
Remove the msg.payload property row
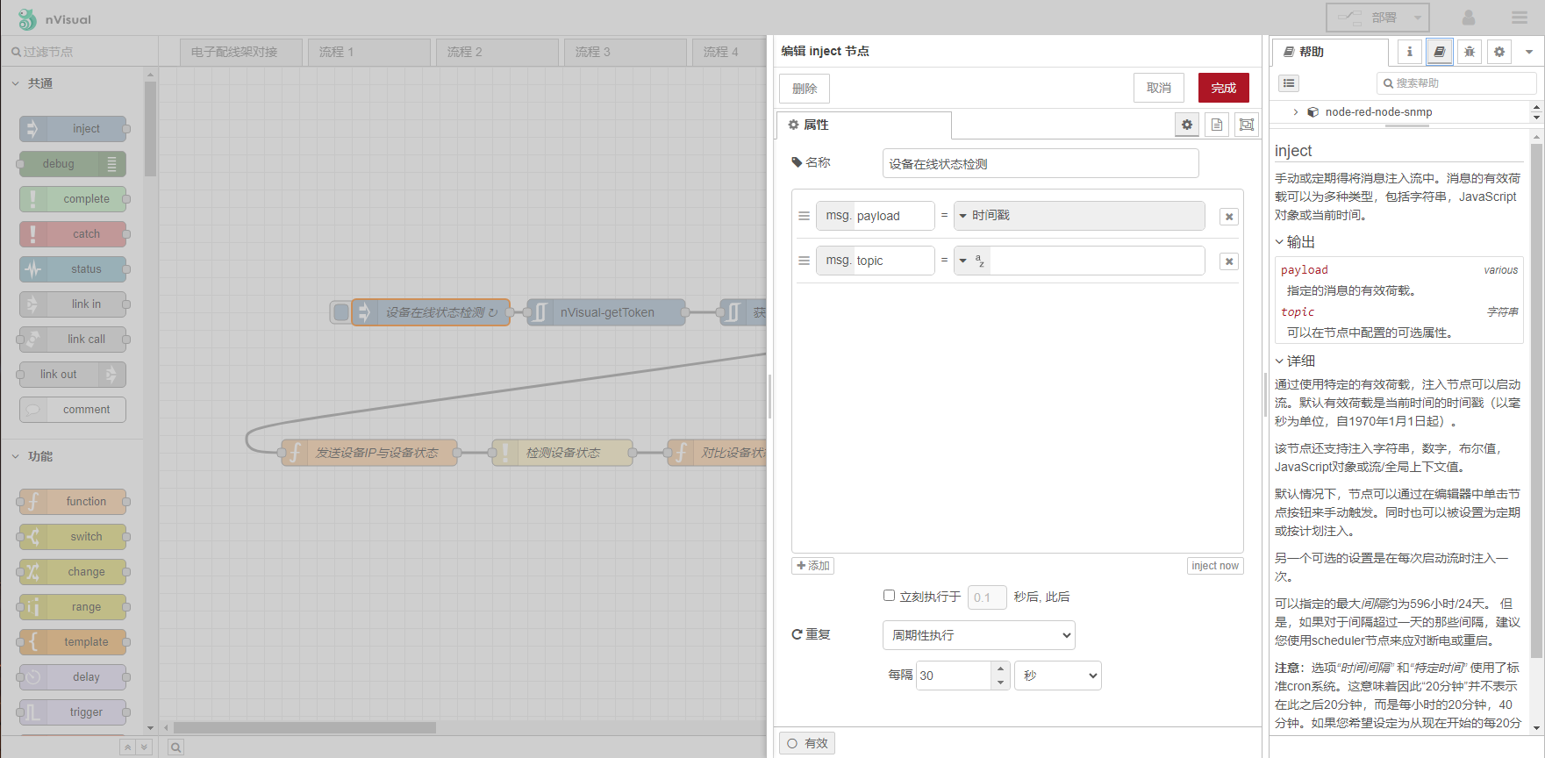pyautogui.click(x=1229, y=217)
